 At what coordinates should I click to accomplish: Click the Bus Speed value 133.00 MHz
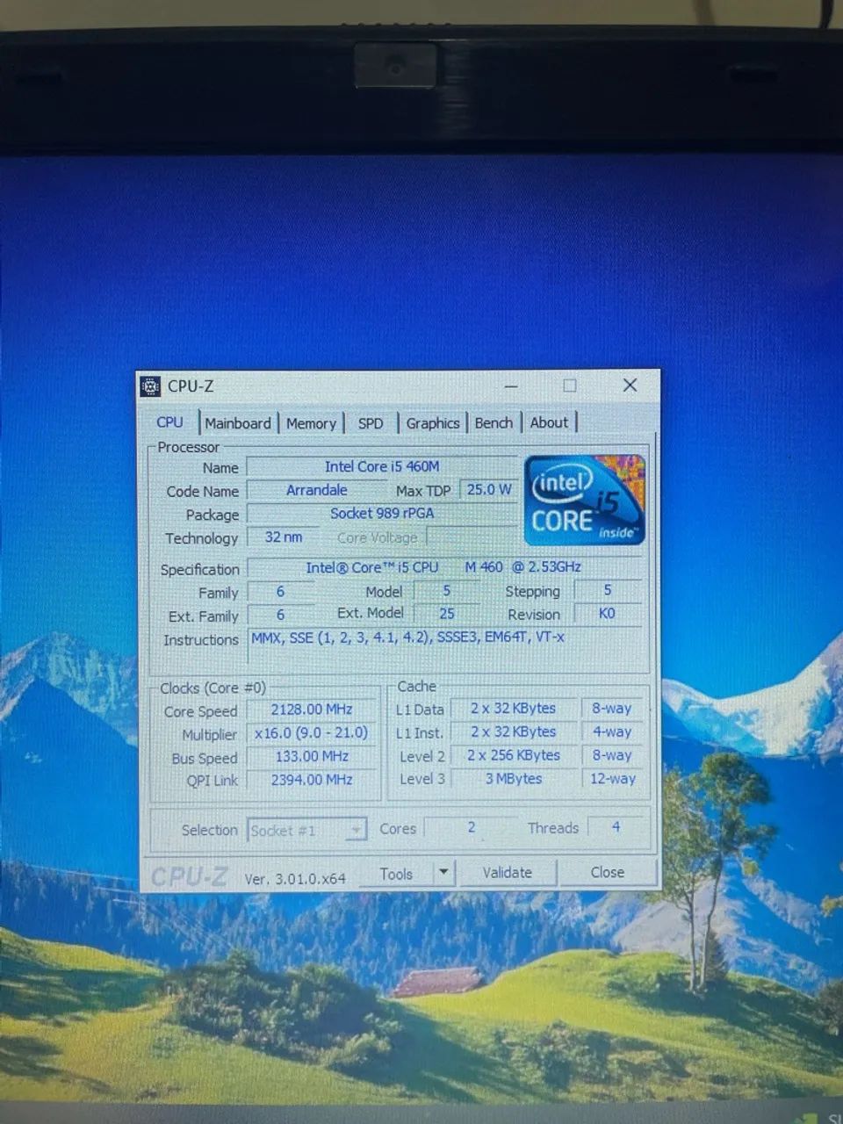312,756
